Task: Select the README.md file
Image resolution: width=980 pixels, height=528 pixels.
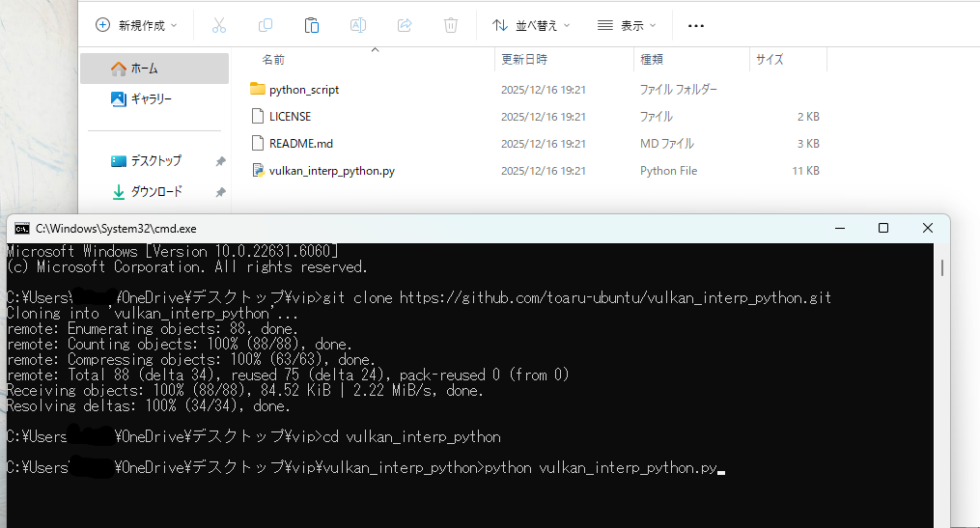Action: tap(300, 144)
